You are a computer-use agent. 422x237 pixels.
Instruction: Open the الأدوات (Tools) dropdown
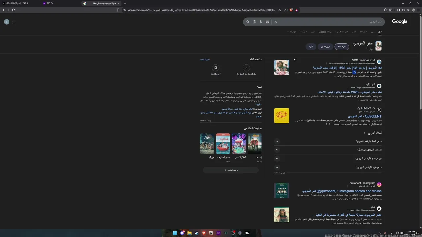click(x=292, y=32)
